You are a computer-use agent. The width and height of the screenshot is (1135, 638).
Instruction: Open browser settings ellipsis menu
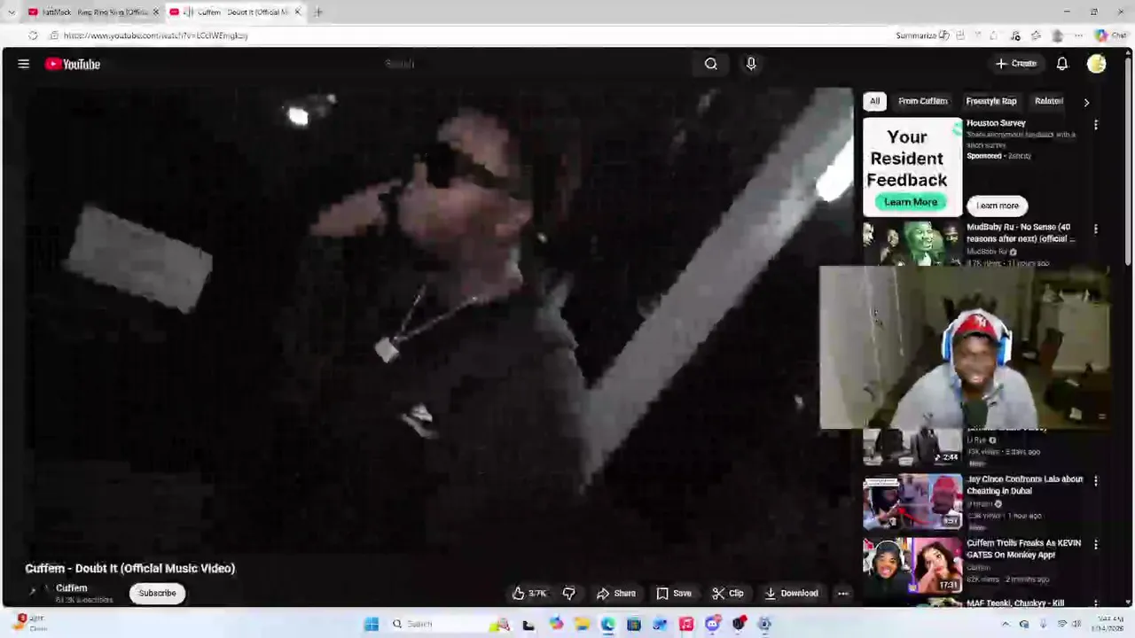(x=1078, y=35)
